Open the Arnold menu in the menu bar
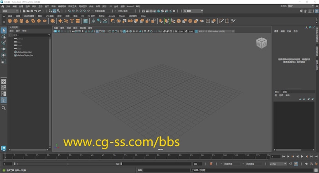Image resolution: width=319 pixels, height=173 pixels. [x=130, y=6]
